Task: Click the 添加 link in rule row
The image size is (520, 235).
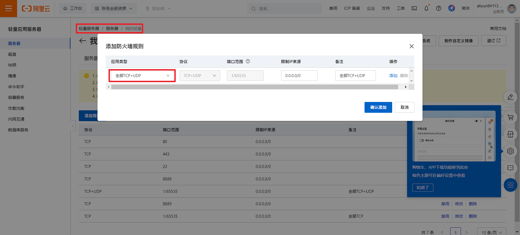Action: tap(393, 76)
